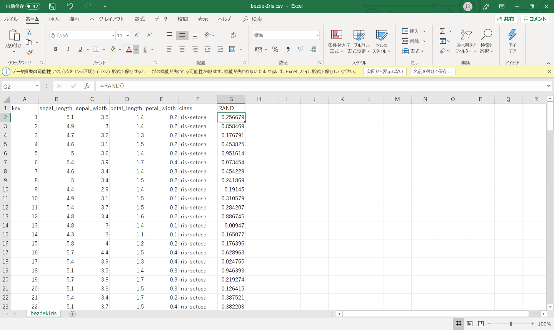Click the Format Painter brush icon
Screen dimensions: 554x330
pyautogui.click(x=29, y=52)
